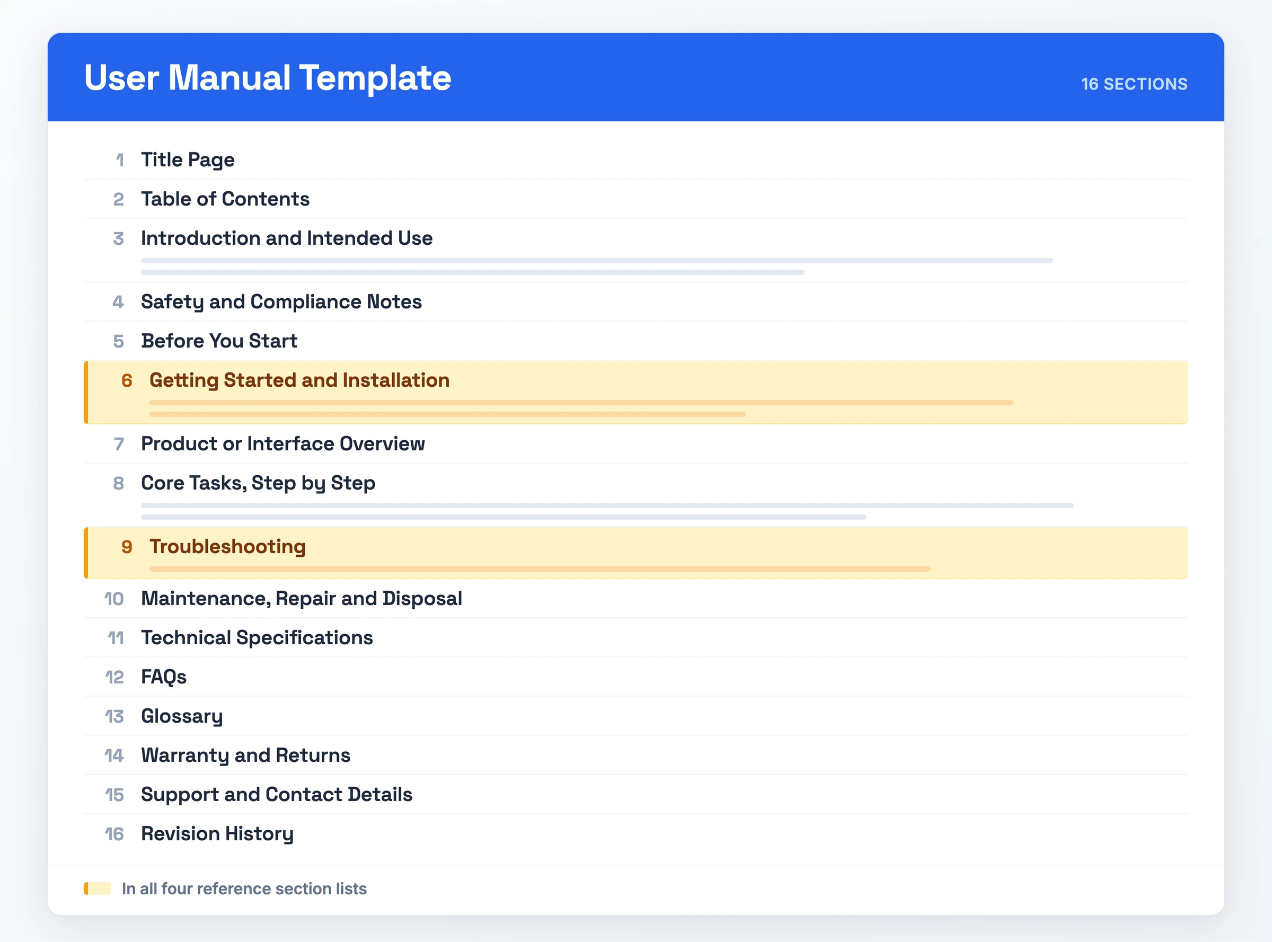
Task: Click the yellow legend swatch
Action: point(98,888)
